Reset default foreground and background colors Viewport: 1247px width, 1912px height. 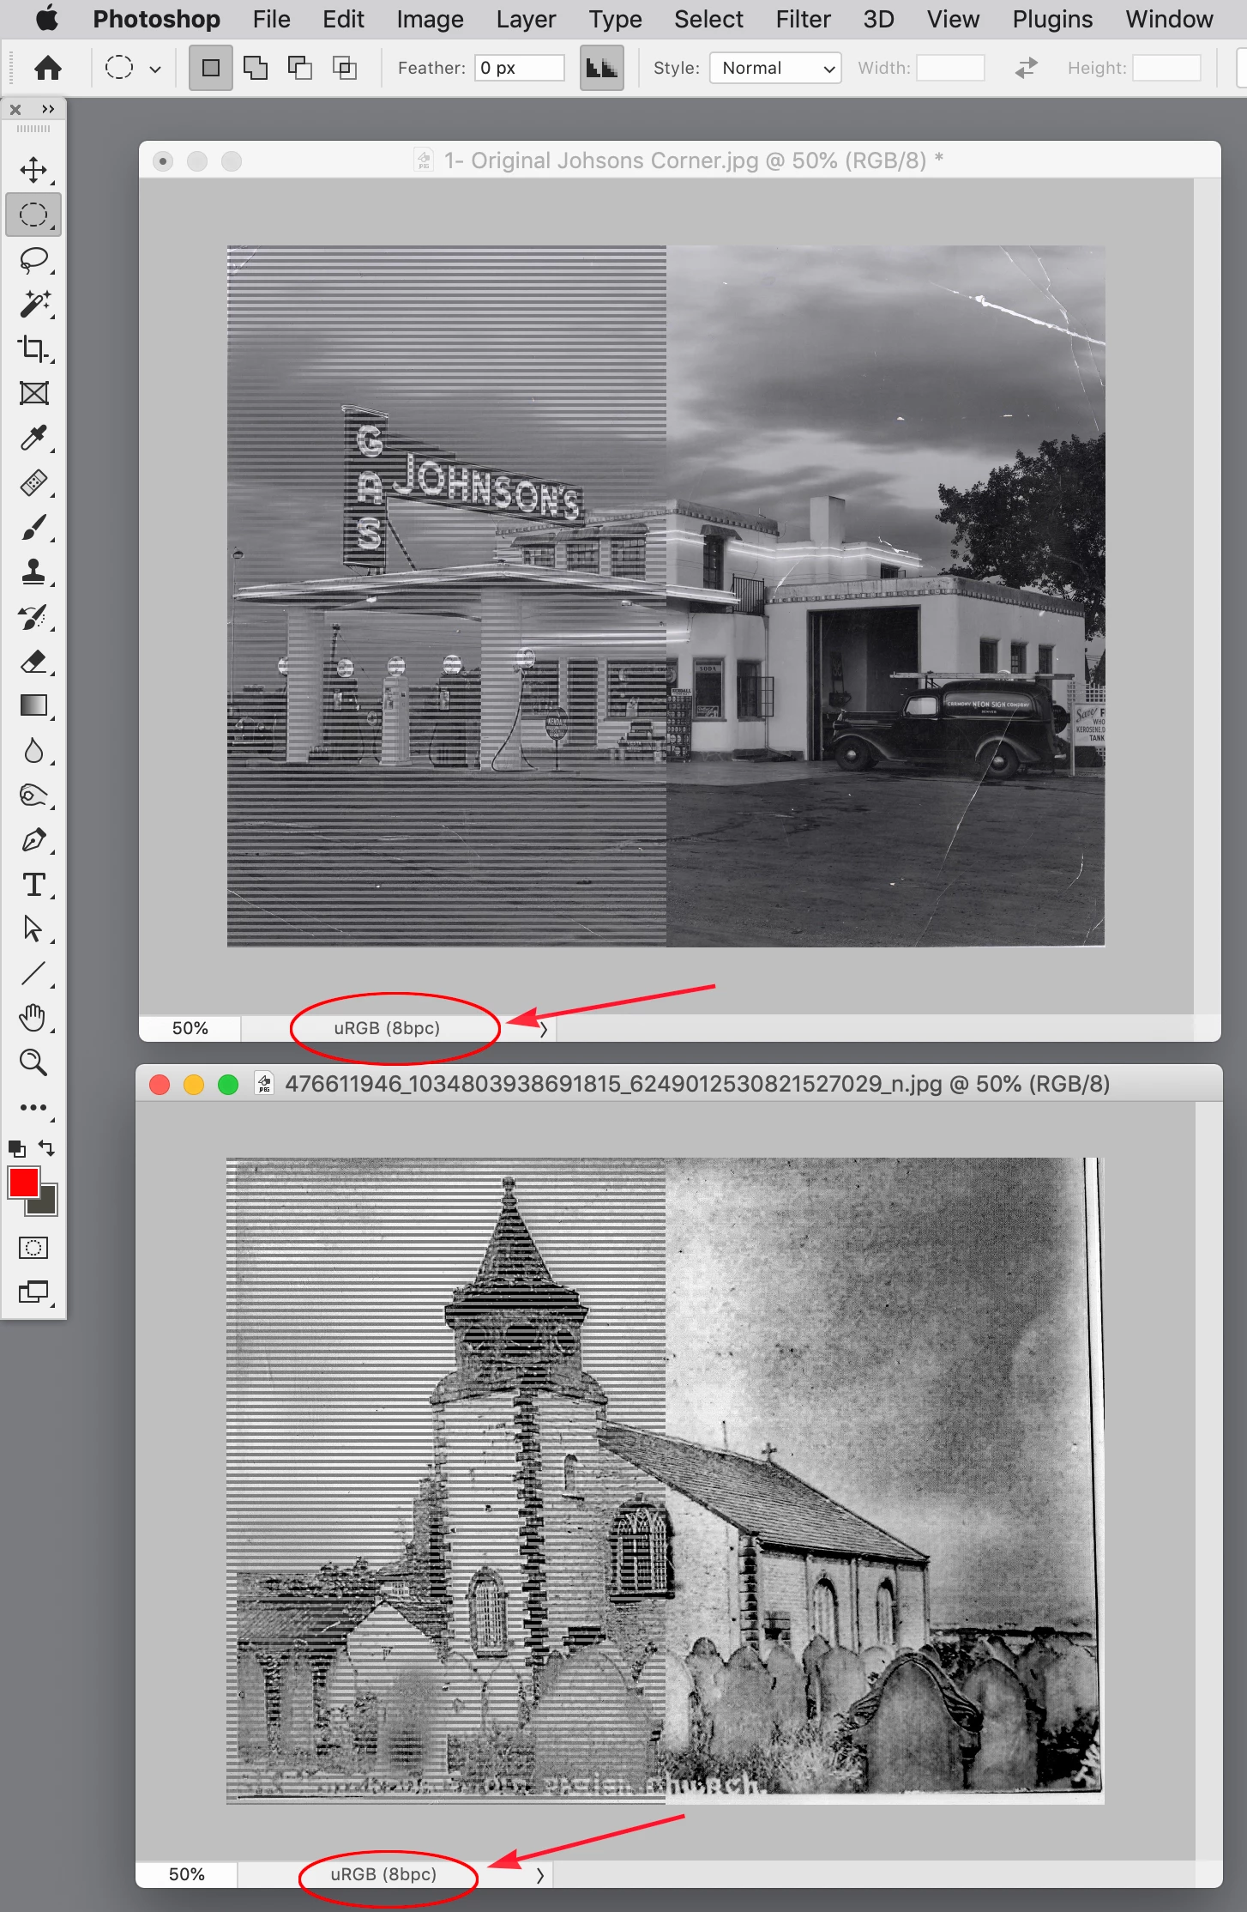[x=17, y=1148]
